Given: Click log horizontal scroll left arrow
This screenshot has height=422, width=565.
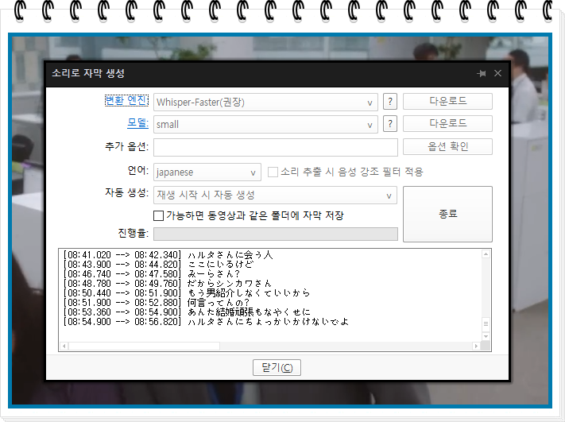Looking at the screenshot, I should (64, 346).
